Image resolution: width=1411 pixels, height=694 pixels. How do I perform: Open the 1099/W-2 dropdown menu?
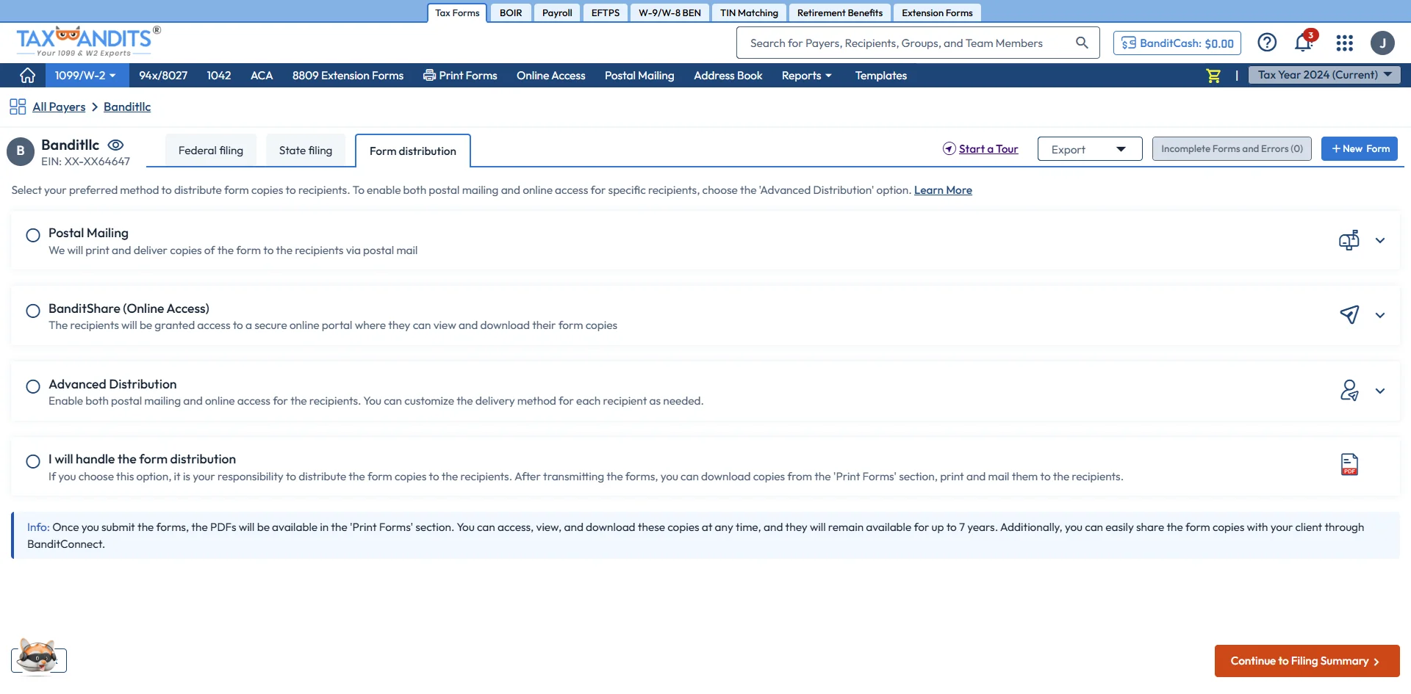point(87,76)
